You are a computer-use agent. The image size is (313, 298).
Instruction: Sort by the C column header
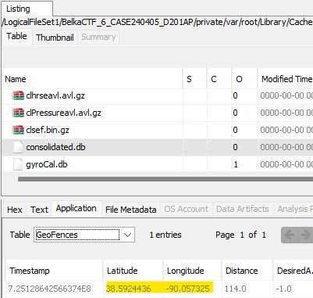click(x=219, y=79)
